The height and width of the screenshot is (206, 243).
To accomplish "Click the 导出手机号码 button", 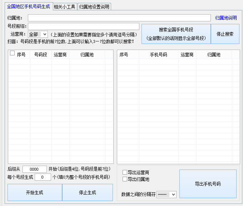I will point(208,184).
